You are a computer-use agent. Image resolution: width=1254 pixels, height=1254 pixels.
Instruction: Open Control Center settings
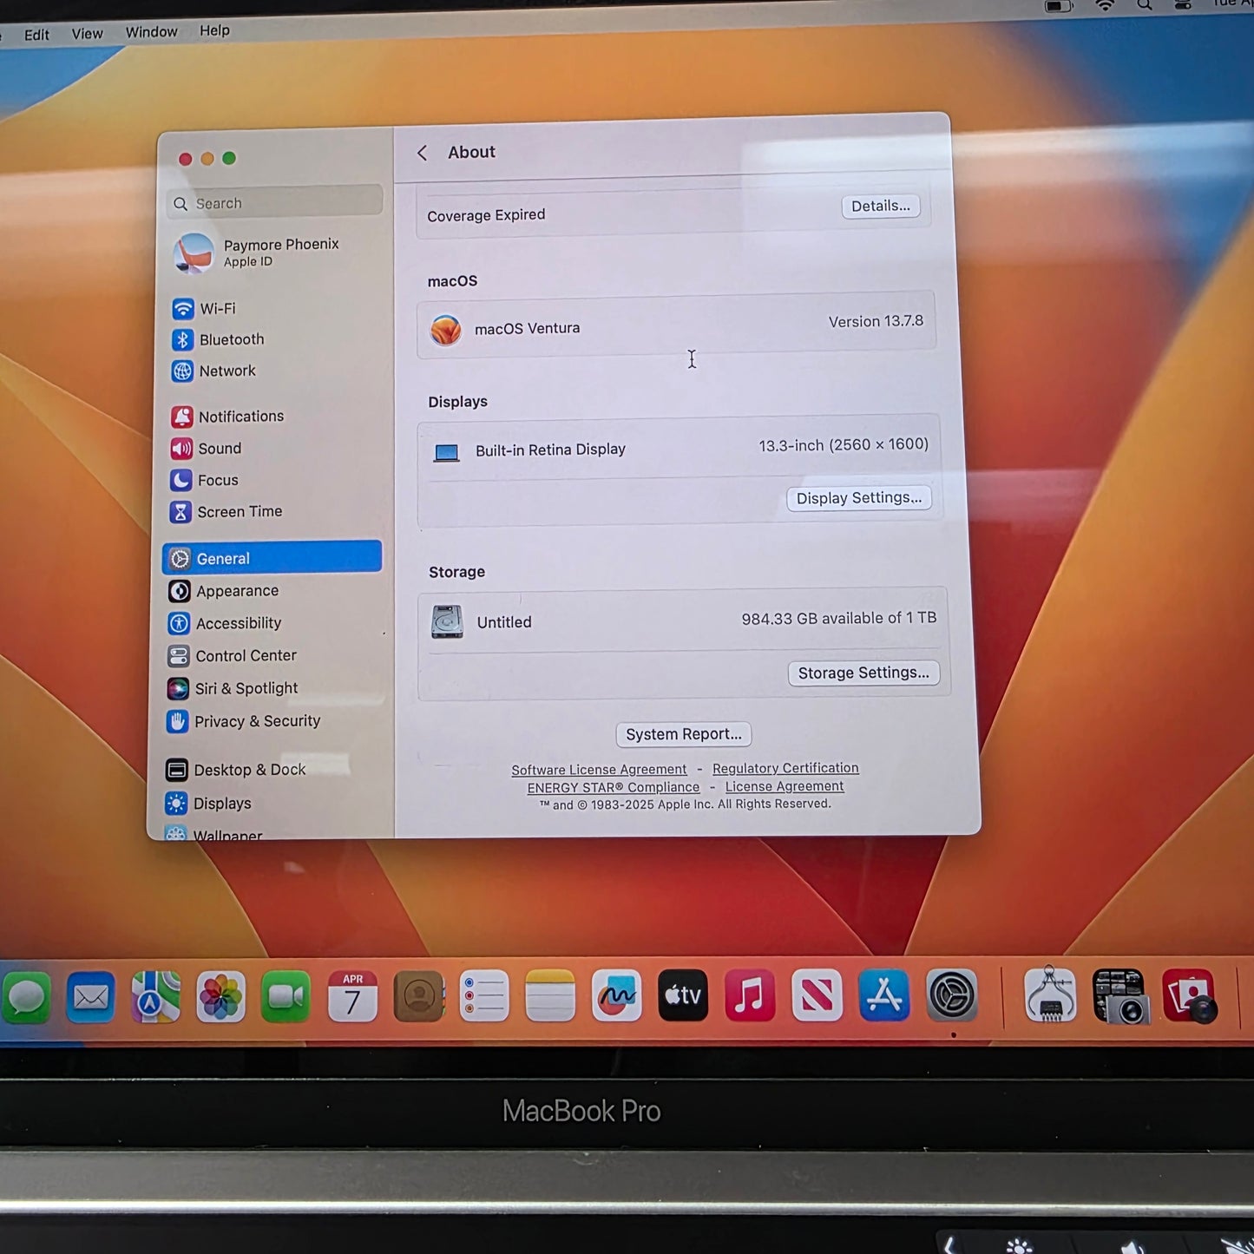pos(246,655)
